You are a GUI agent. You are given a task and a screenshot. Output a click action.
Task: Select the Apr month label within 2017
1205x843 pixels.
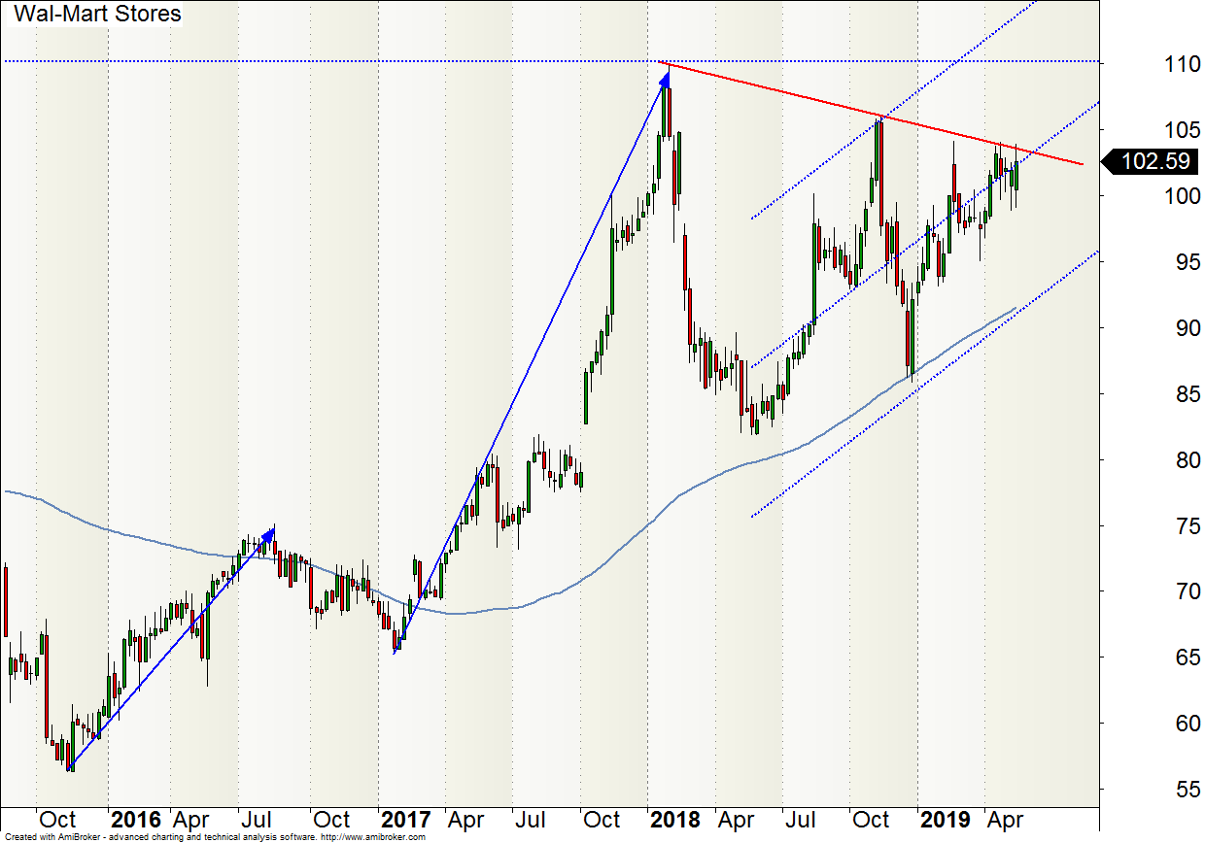pyautogui.click(x=465, y=820)
